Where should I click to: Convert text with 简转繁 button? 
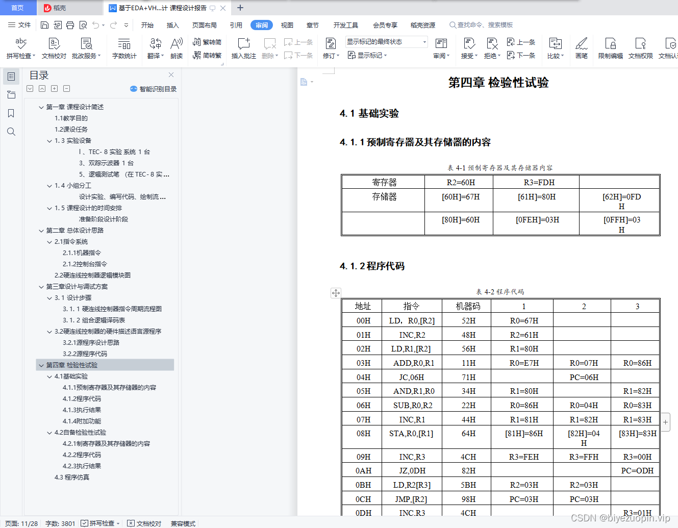(207, 55)
